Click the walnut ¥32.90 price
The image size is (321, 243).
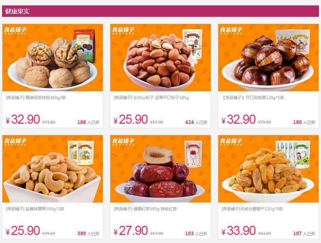tap(23, 119)
